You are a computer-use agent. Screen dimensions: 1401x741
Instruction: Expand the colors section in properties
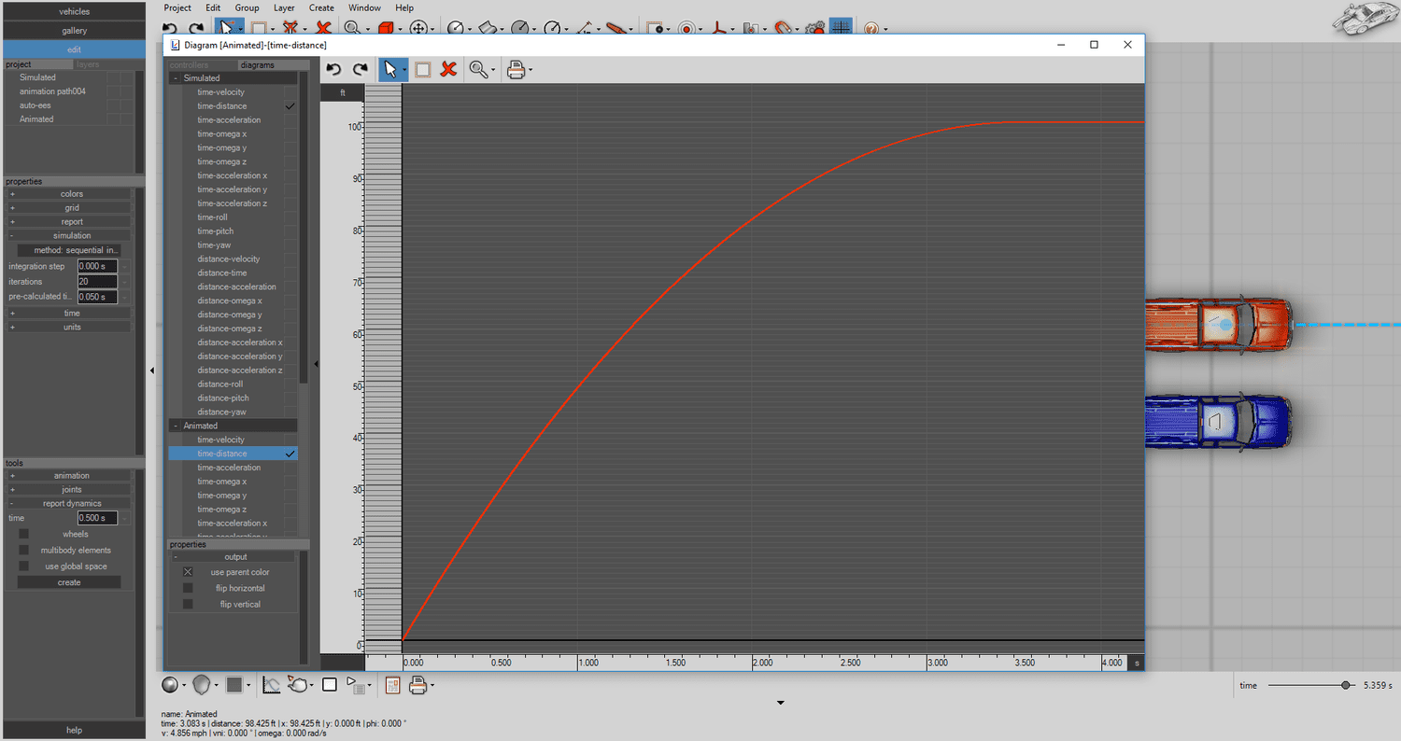click(12, 193)
